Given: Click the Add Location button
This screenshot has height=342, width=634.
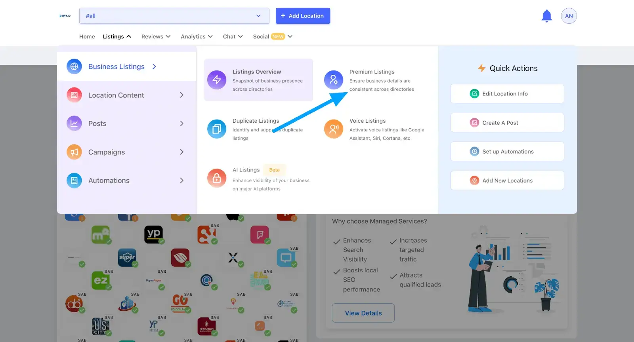Looking at the screenshot, I should point(303,16).
